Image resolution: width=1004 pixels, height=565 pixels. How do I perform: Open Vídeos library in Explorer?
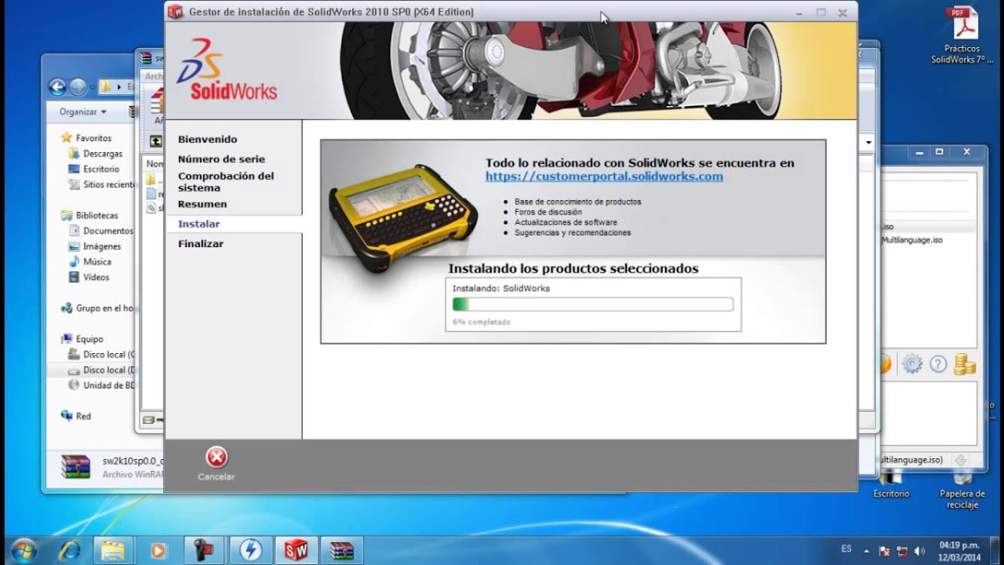[96, 277]
